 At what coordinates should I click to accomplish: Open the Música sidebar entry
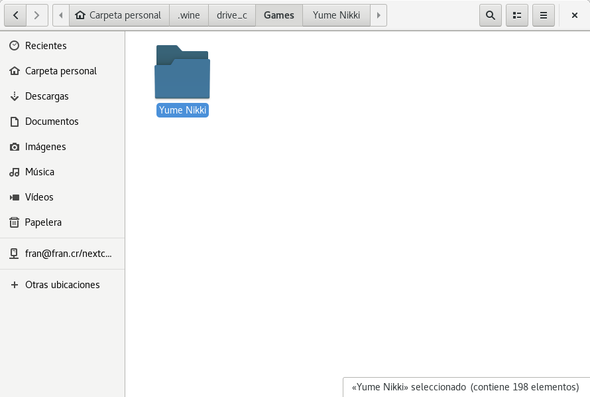click(x=62, y=172)
